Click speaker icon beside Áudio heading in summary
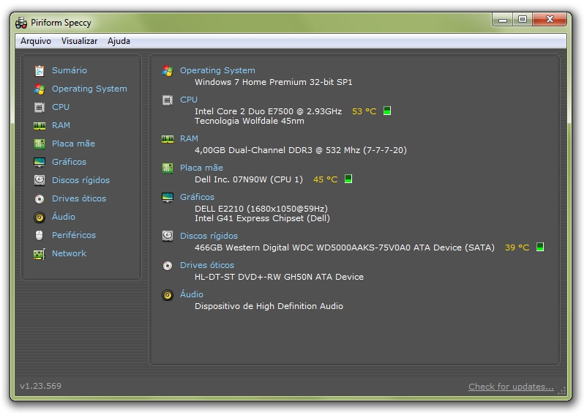Viewport: 584px width, 413px height. click(x=168, y=295)
